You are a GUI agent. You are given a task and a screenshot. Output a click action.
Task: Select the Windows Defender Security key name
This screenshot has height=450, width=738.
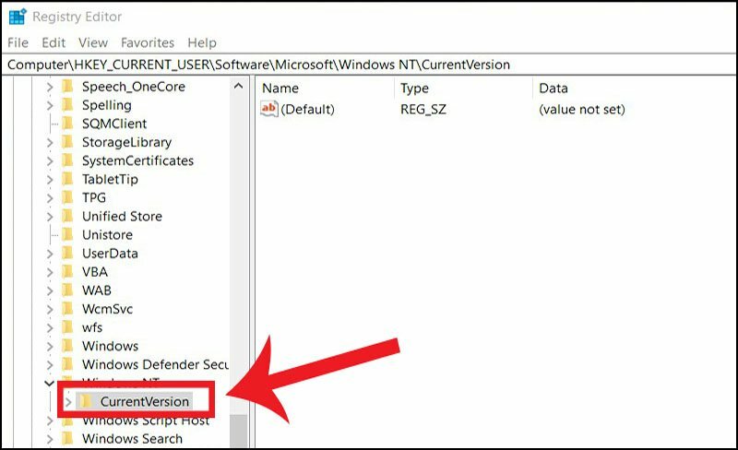[155, 365]
